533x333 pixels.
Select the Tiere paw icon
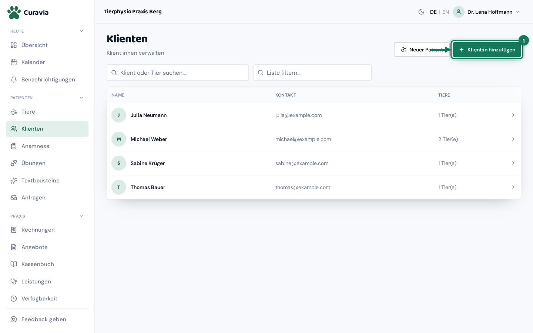point(14,112)
